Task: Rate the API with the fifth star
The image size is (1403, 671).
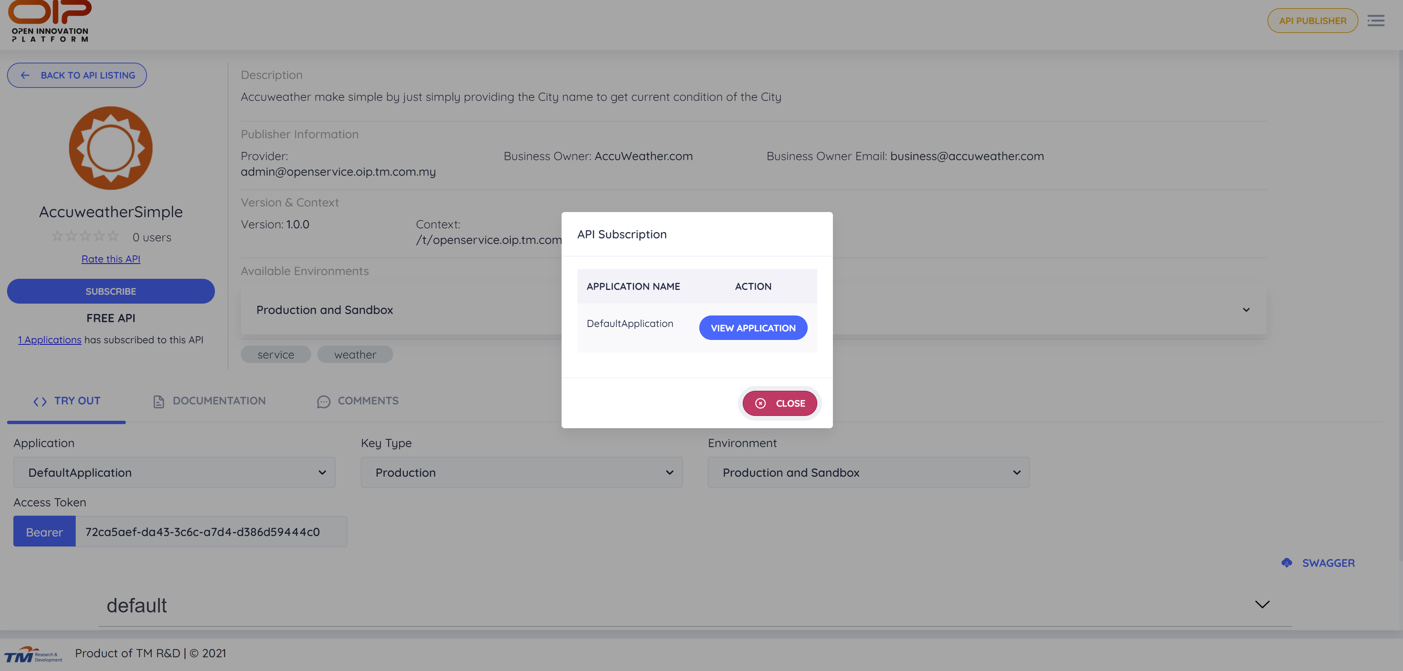Action: (x=113, y=236)
